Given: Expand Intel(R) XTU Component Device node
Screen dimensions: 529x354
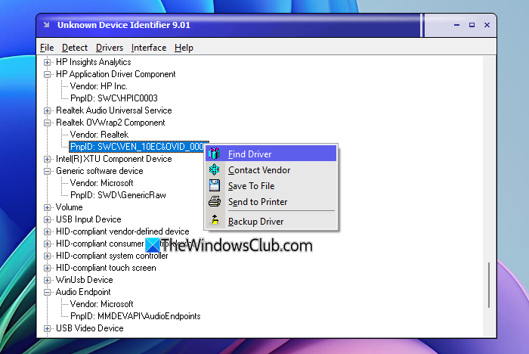Looking at the screenshot, I should tap(47, 159).
